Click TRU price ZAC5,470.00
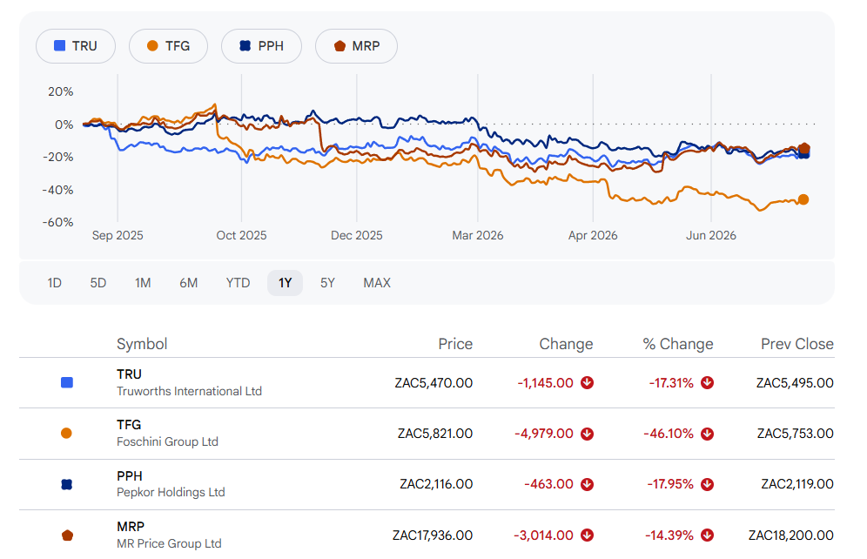Image resolution: width=867 pixels, height=559 pixels. pos(433,383)
